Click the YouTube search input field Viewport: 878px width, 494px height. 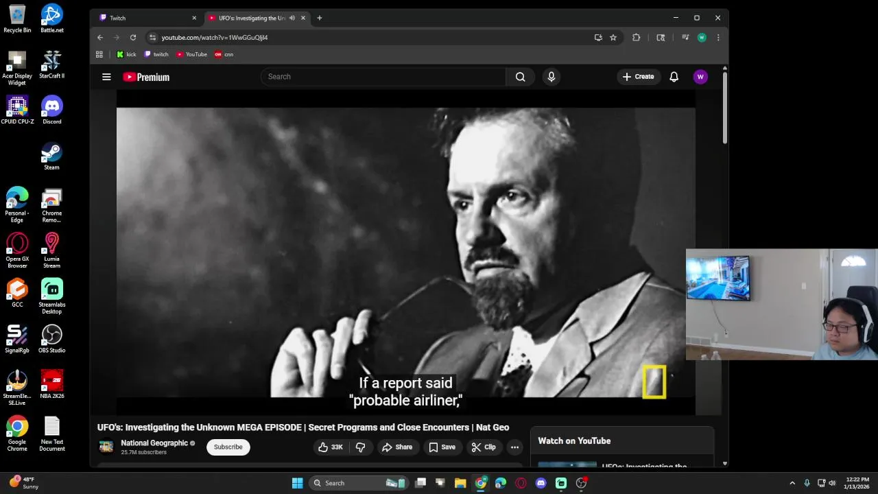[x=383, y=77]
